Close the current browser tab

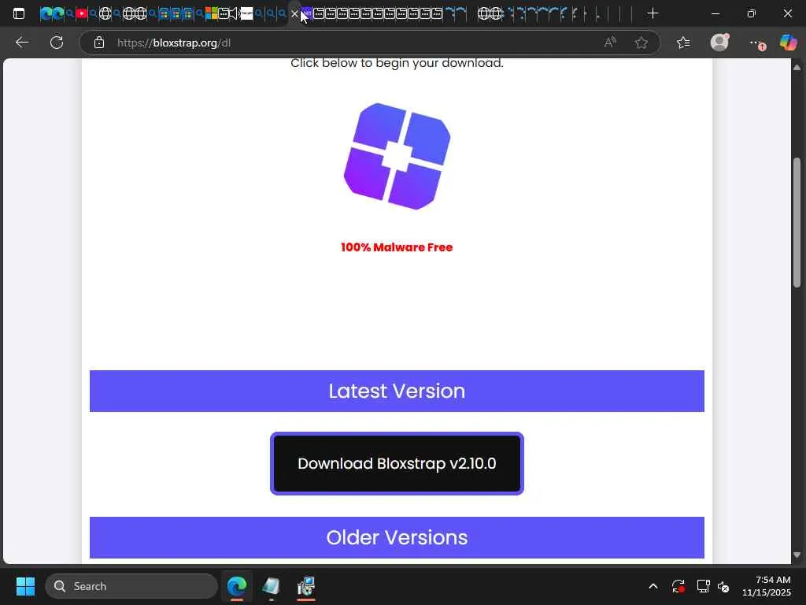294,14
